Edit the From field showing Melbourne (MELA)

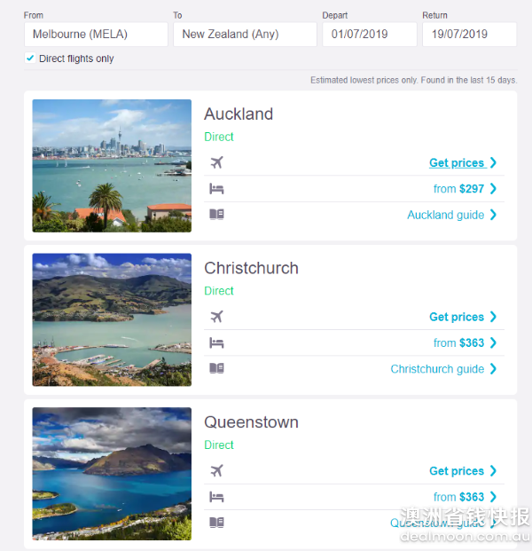click(x=96, y=35)
